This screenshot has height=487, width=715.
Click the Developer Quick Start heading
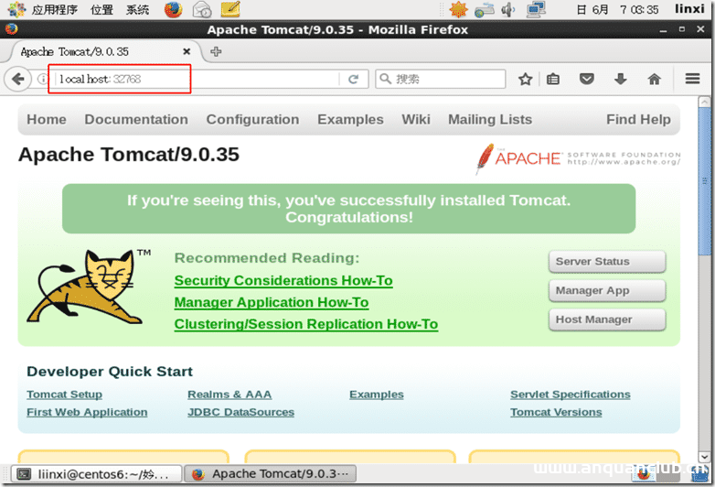[110, 372]
